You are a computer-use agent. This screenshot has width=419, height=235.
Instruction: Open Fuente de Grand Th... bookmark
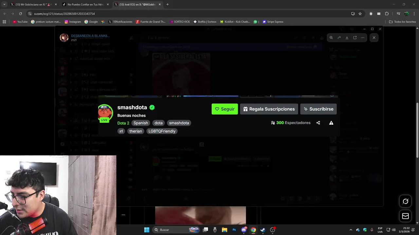point(151,22)
